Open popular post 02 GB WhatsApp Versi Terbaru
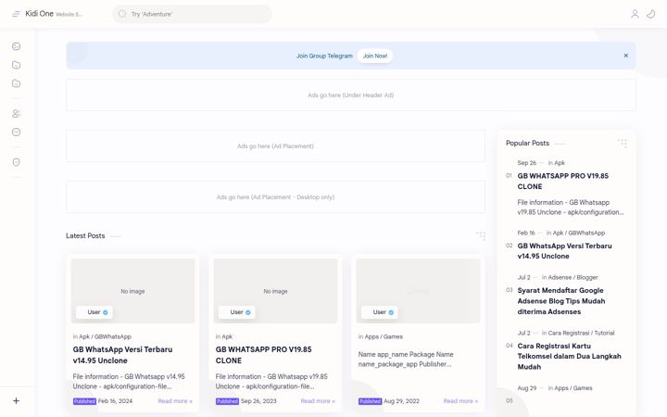The height and width of the screenshot is (417, 667). pyautogui.click(x=564, y=251)
